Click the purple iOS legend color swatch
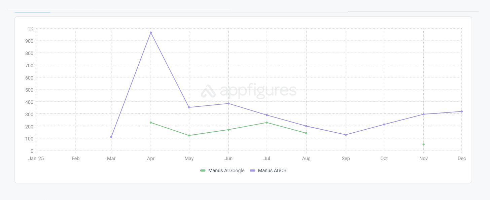This screenshot has height=200, width=490. 252,171
